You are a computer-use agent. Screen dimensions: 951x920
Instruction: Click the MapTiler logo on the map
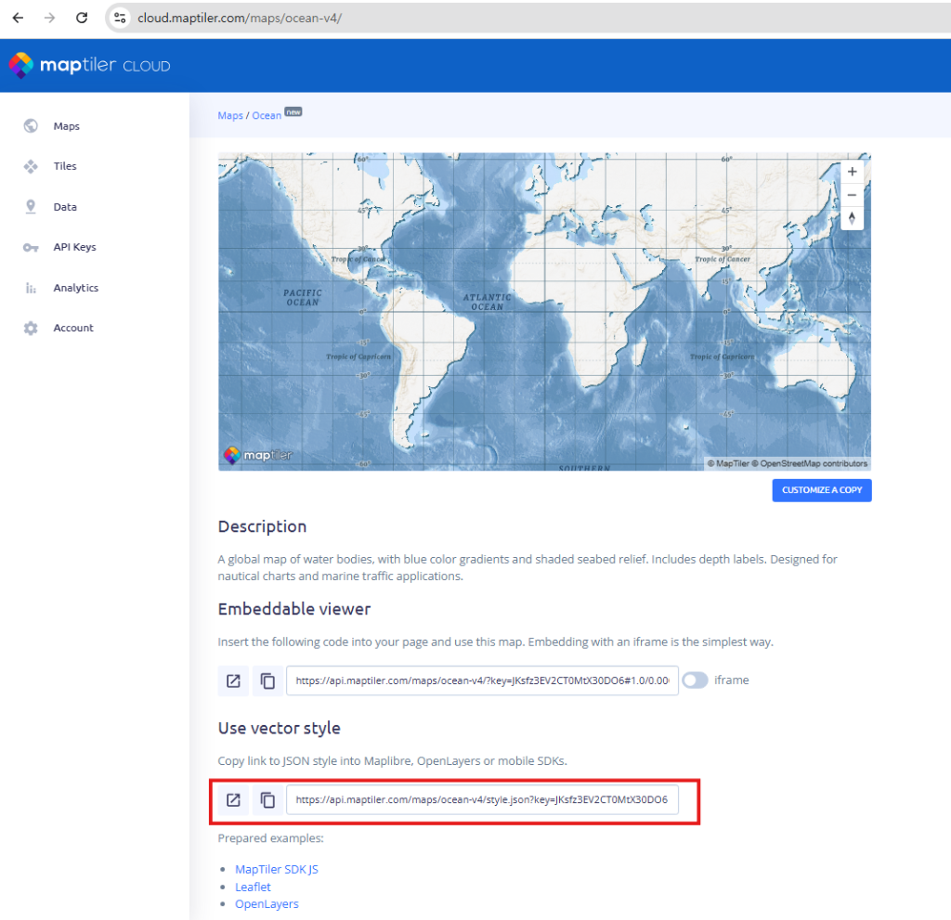pyautogui.click(x=258, y=455)
